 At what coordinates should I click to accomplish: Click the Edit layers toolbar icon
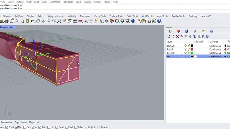[112, 21]
